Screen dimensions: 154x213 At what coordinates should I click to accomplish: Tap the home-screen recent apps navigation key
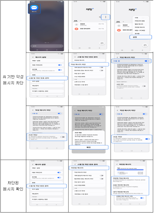coord(37,50)
